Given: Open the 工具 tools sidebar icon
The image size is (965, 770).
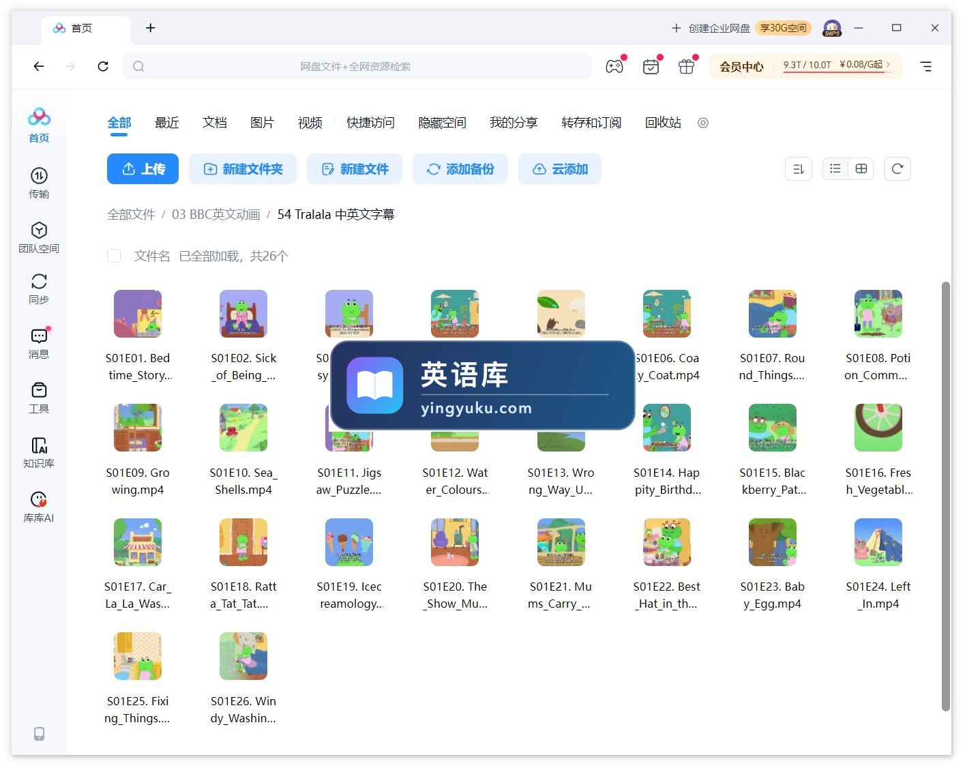Looking at the screenshot, I should pyautogui.click(x=39, y=398).
